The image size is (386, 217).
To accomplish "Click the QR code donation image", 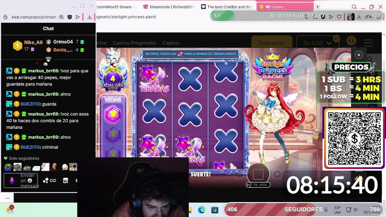I will 354,138.
